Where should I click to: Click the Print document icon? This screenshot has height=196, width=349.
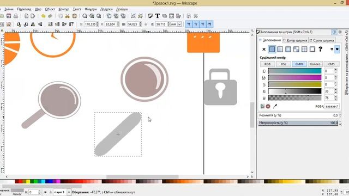pos(16,16)
